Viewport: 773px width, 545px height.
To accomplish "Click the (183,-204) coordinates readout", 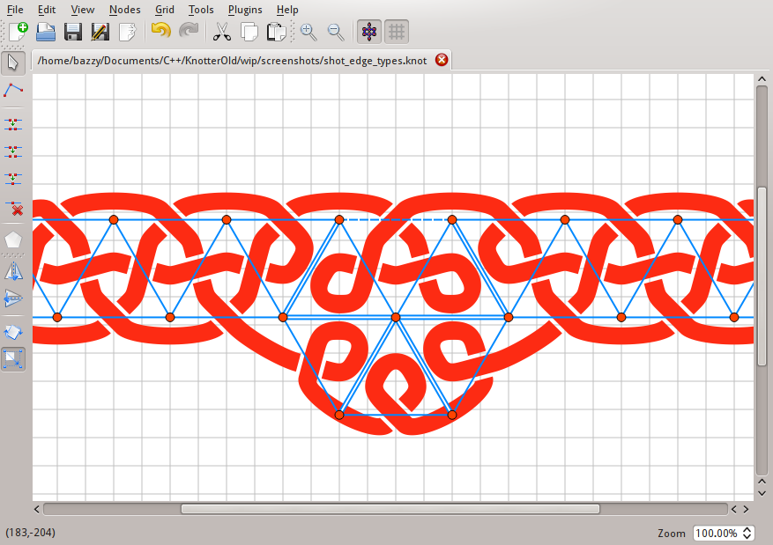I will pos(31,532).
